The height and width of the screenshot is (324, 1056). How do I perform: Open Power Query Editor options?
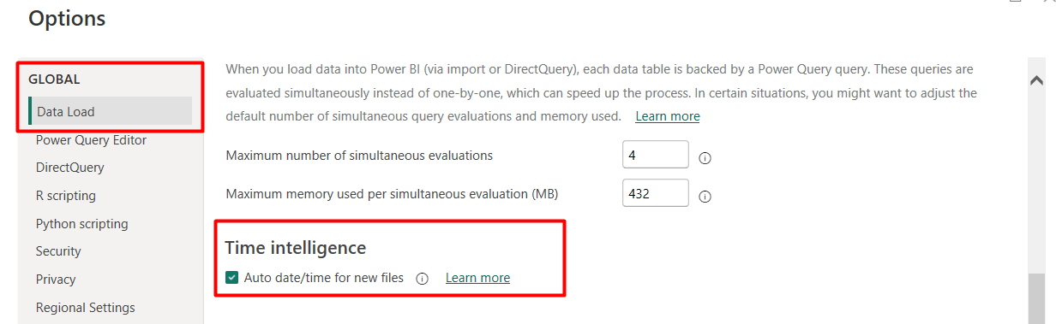coord(91,140)
